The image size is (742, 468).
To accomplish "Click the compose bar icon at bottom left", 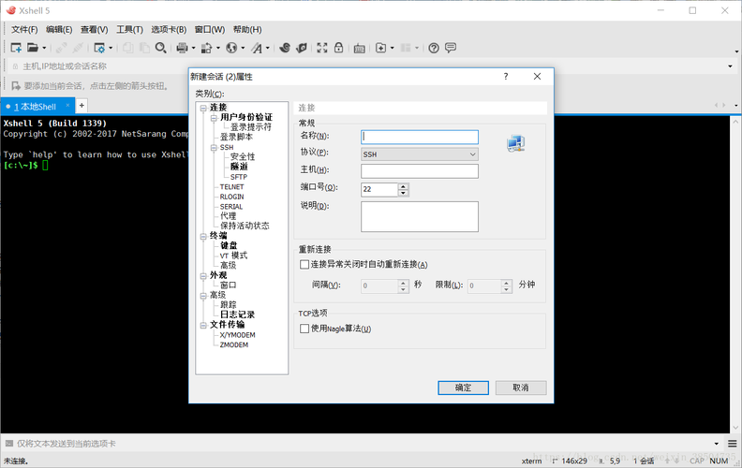I will coord(9,444).
